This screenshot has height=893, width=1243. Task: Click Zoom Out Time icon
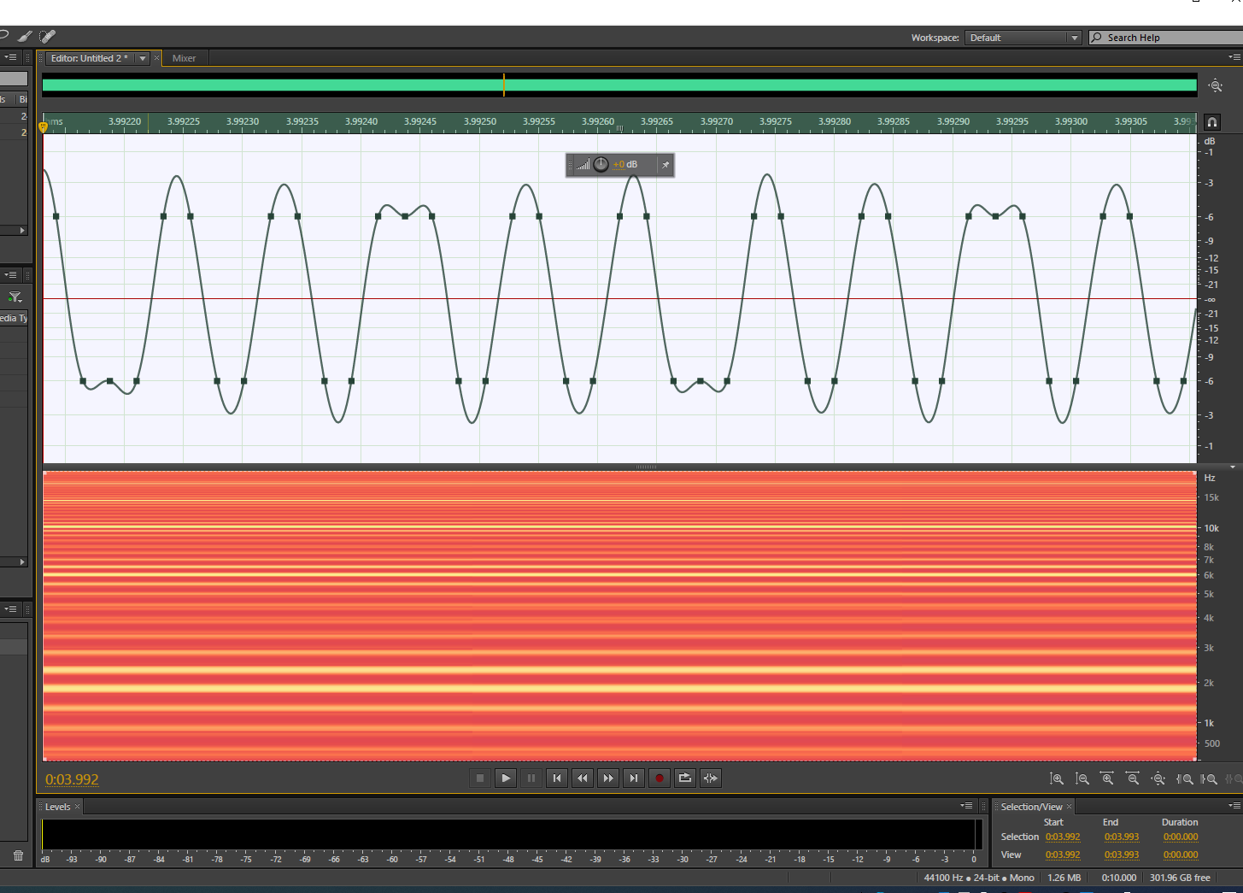click(1133, 778)
